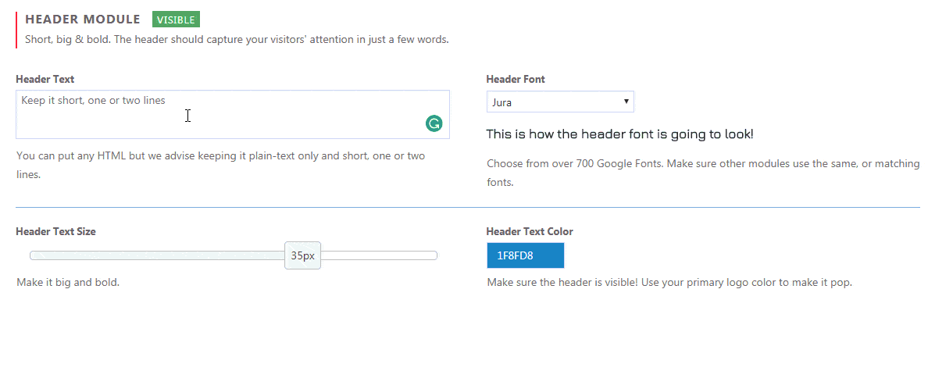
Task: Click the Header Font field label
Action: (x=516, y=79)
